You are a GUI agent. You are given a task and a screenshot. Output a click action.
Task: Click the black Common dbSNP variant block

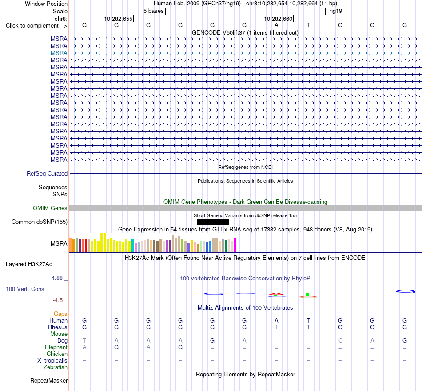[213, 222]
